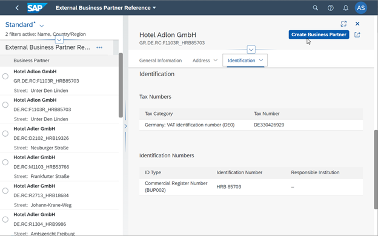
Task: Collapse list pane with splitter arrow
Action: (x=125, y=126)
